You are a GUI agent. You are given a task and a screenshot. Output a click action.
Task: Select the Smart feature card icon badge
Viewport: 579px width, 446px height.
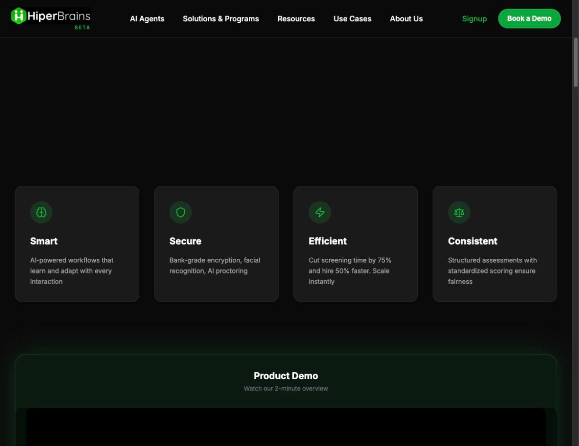[41, 212]
